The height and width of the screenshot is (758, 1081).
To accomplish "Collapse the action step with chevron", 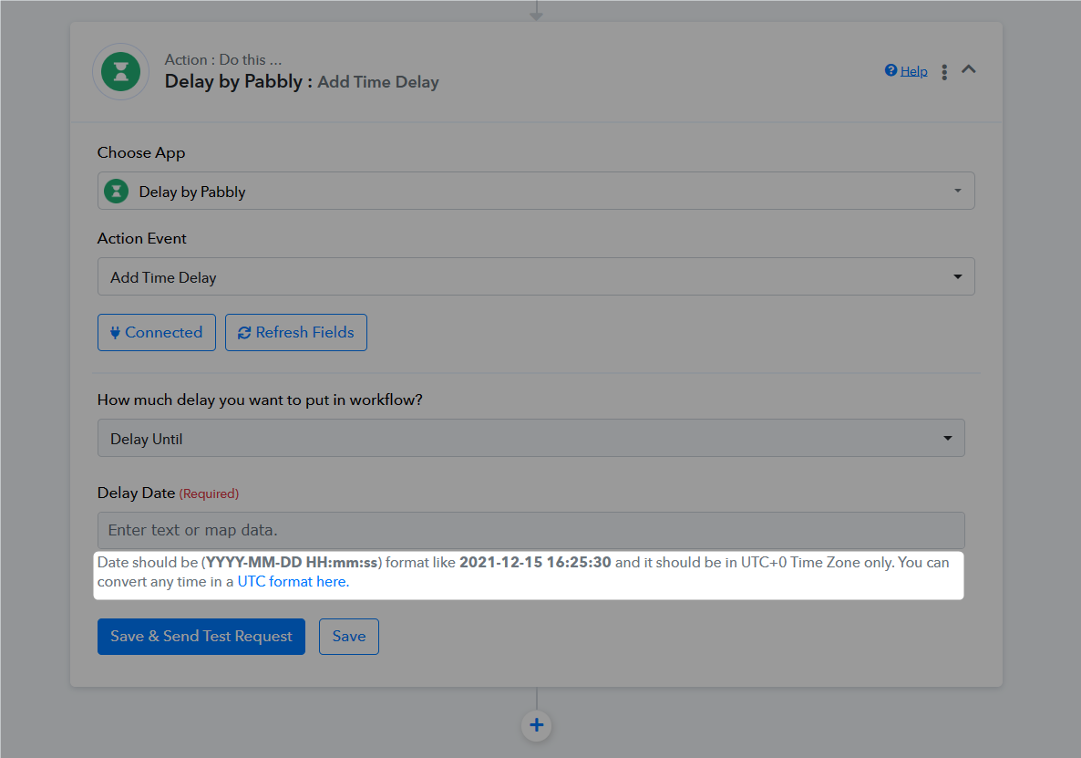I will coord(969,69).
